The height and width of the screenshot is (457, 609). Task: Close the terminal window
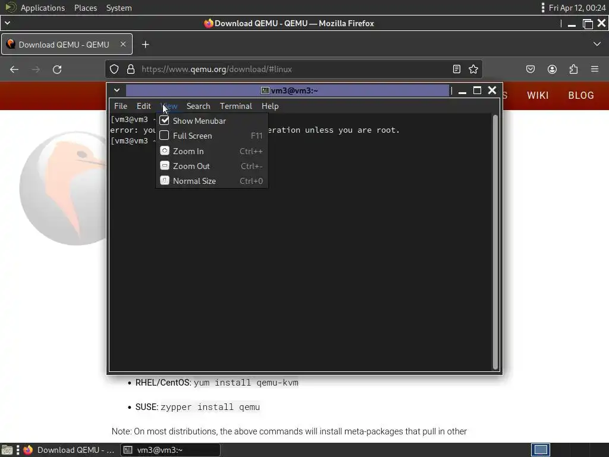492,90
